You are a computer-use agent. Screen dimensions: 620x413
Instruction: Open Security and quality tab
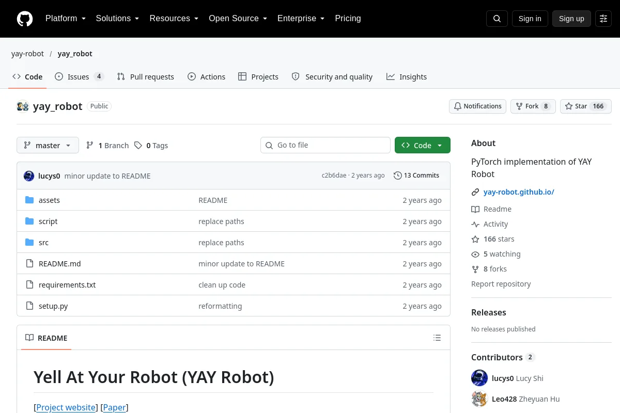pos(332,76)
